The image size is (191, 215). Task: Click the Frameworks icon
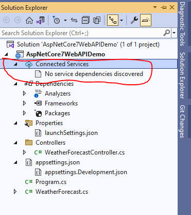[38, 103]
